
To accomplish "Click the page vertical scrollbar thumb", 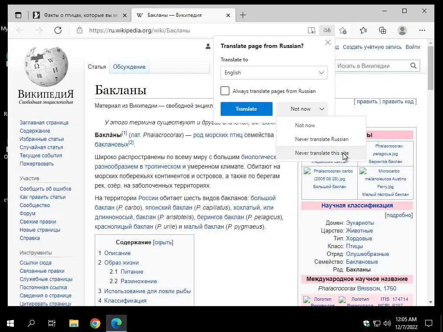I will tap(430, 68).
